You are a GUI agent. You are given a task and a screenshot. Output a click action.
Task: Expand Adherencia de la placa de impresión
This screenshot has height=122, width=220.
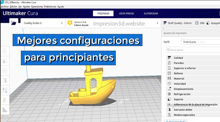[193, 104]
